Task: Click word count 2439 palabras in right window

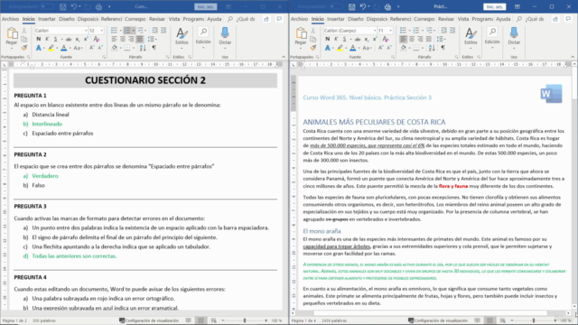Action: (x=334, y=320)
